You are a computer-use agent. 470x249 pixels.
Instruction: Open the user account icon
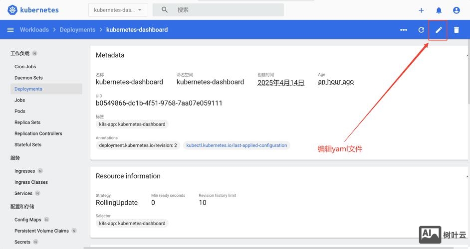456,10
